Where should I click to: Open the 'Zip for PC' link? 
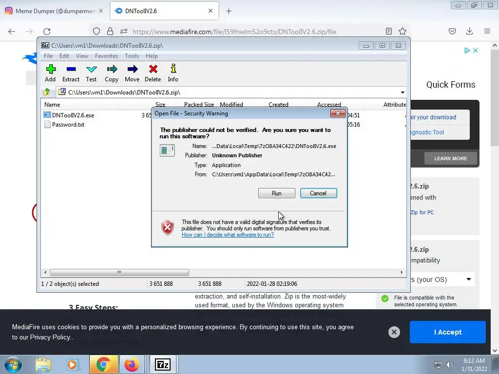point(422,212)
